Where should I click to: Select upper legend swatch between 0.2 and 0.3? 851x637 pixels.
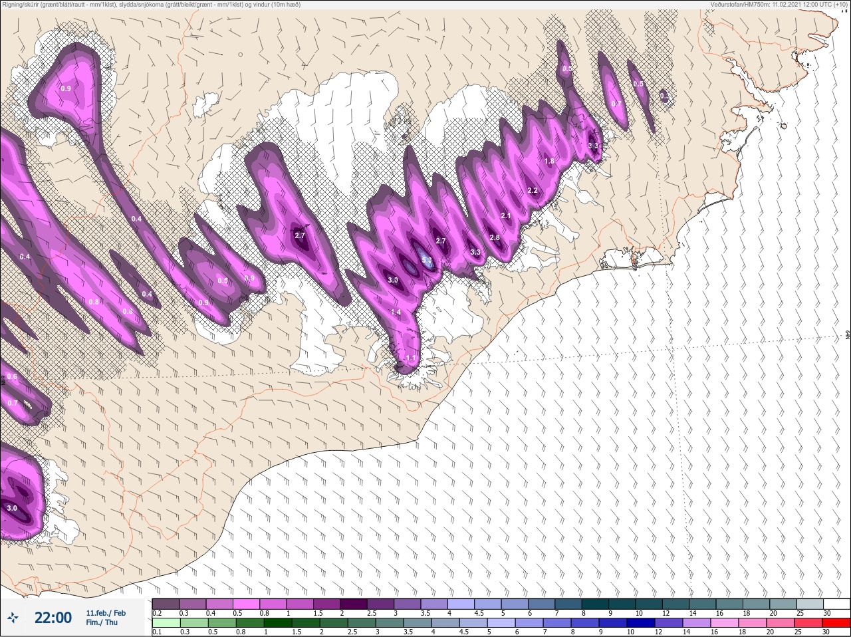[x=166, y=604]
